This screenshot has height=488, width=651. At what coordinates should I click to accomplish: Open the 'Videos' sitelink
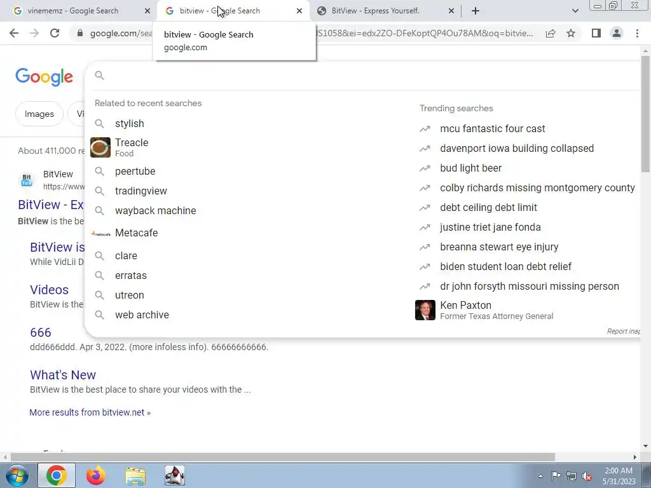point(49,290)
